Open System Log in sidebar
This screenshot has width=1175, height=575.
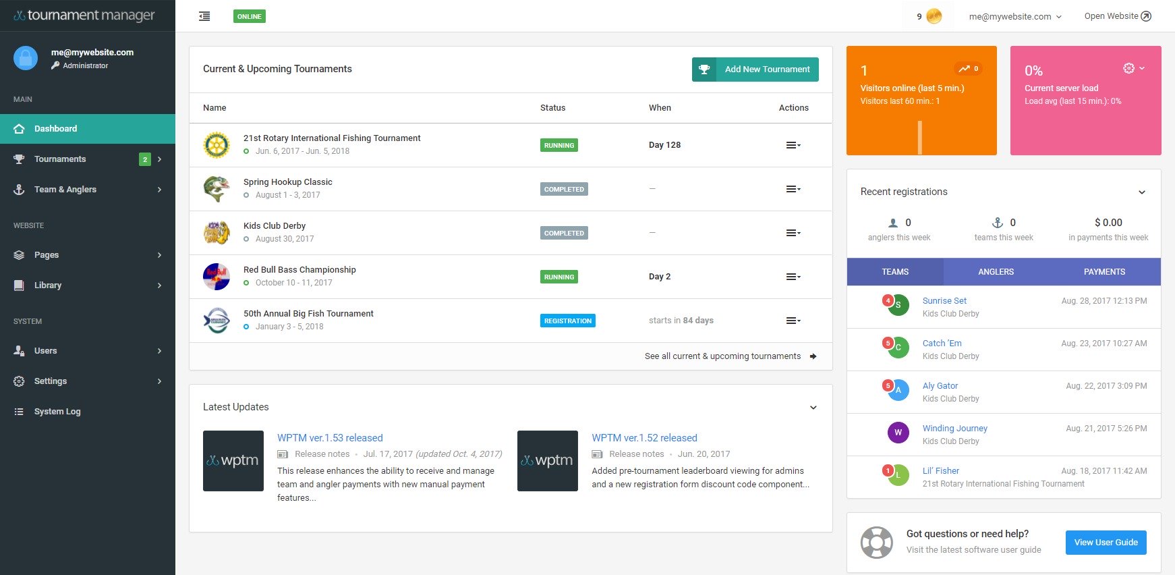pos(57,412)
